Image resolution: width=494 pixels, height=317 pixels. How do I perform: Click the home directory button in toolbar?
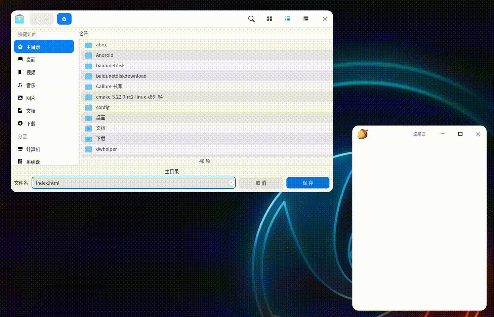pos(64,19)
